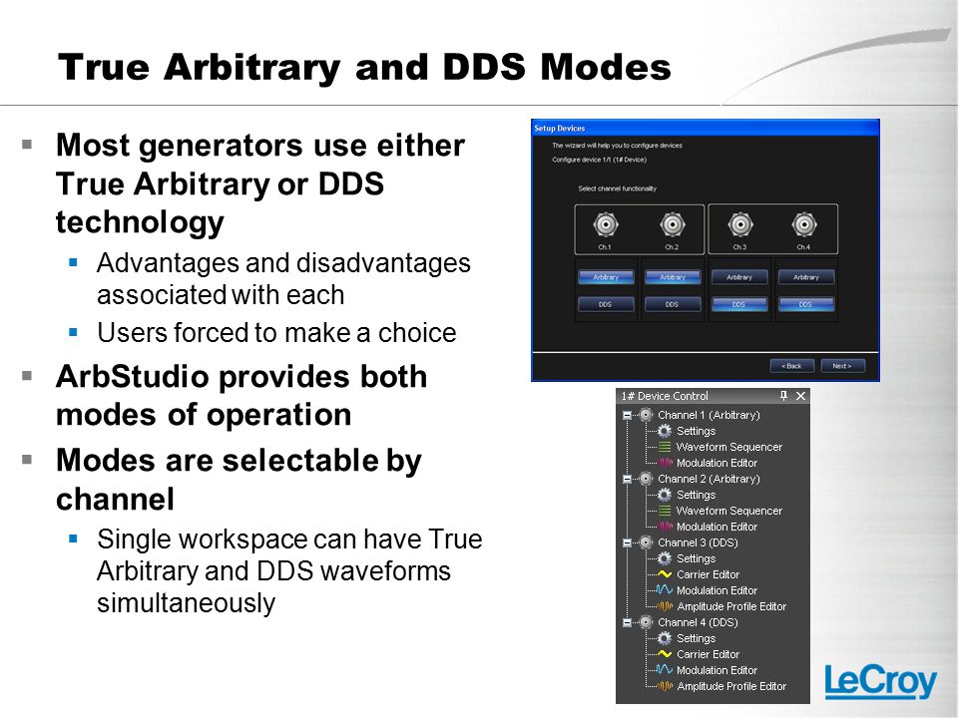This screenshot has height=718, width=958.
Task: Open Channel 4 Amplitude Profile Editor icon
Action: (665, 686)
